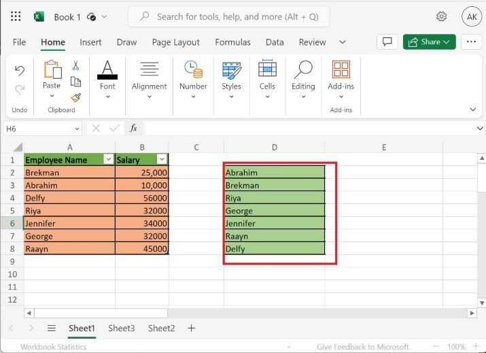Switch to Sheet3

pos(121,329)
